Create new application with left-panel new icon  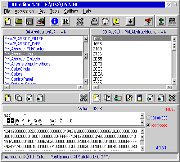(8, 98)
